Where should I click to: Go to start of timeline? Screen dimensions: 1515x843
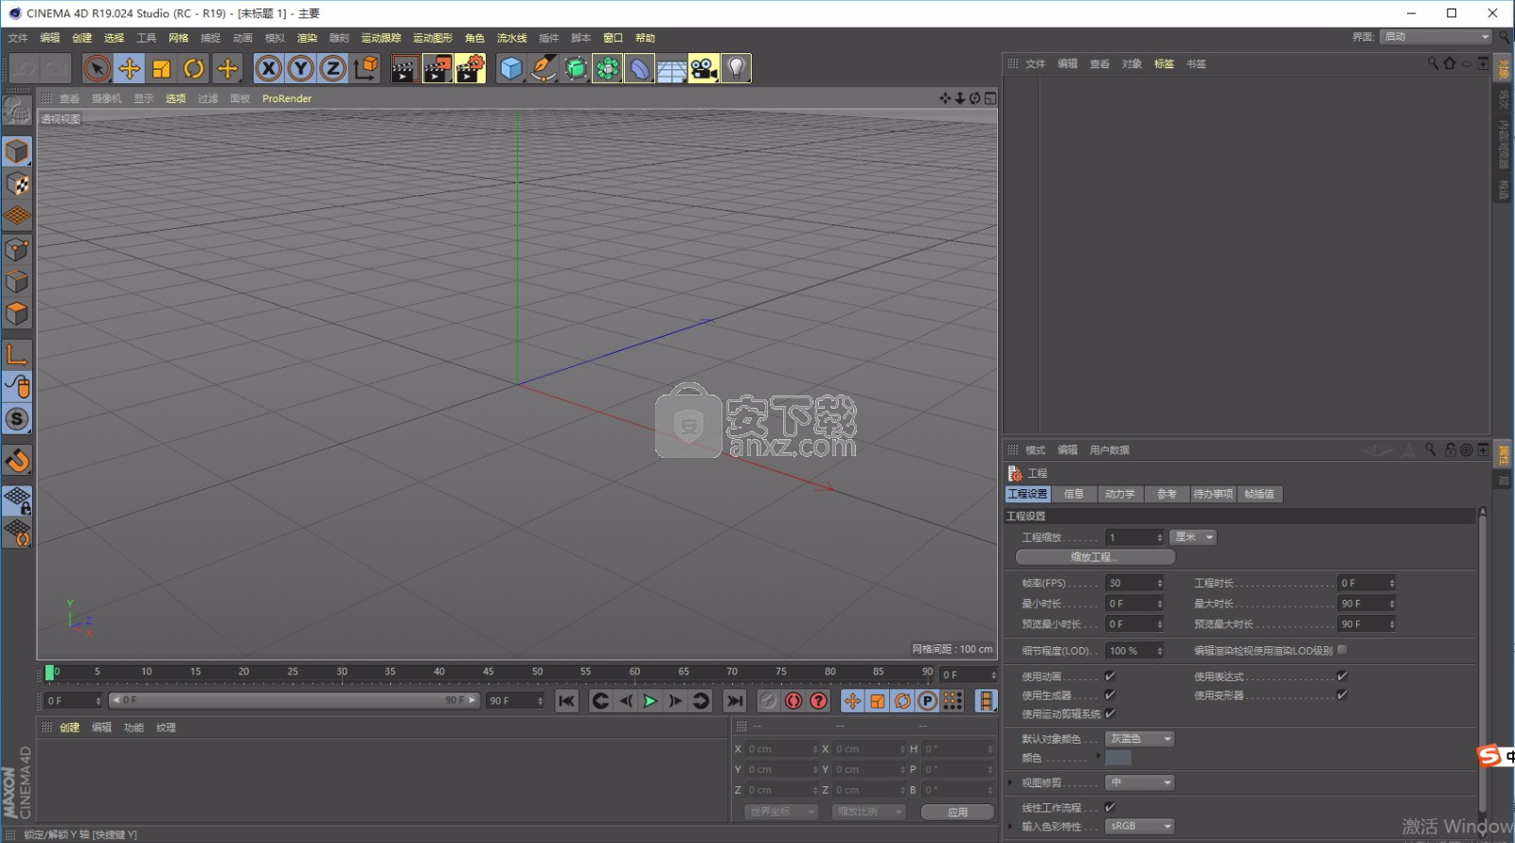click(x=566, y=701)
